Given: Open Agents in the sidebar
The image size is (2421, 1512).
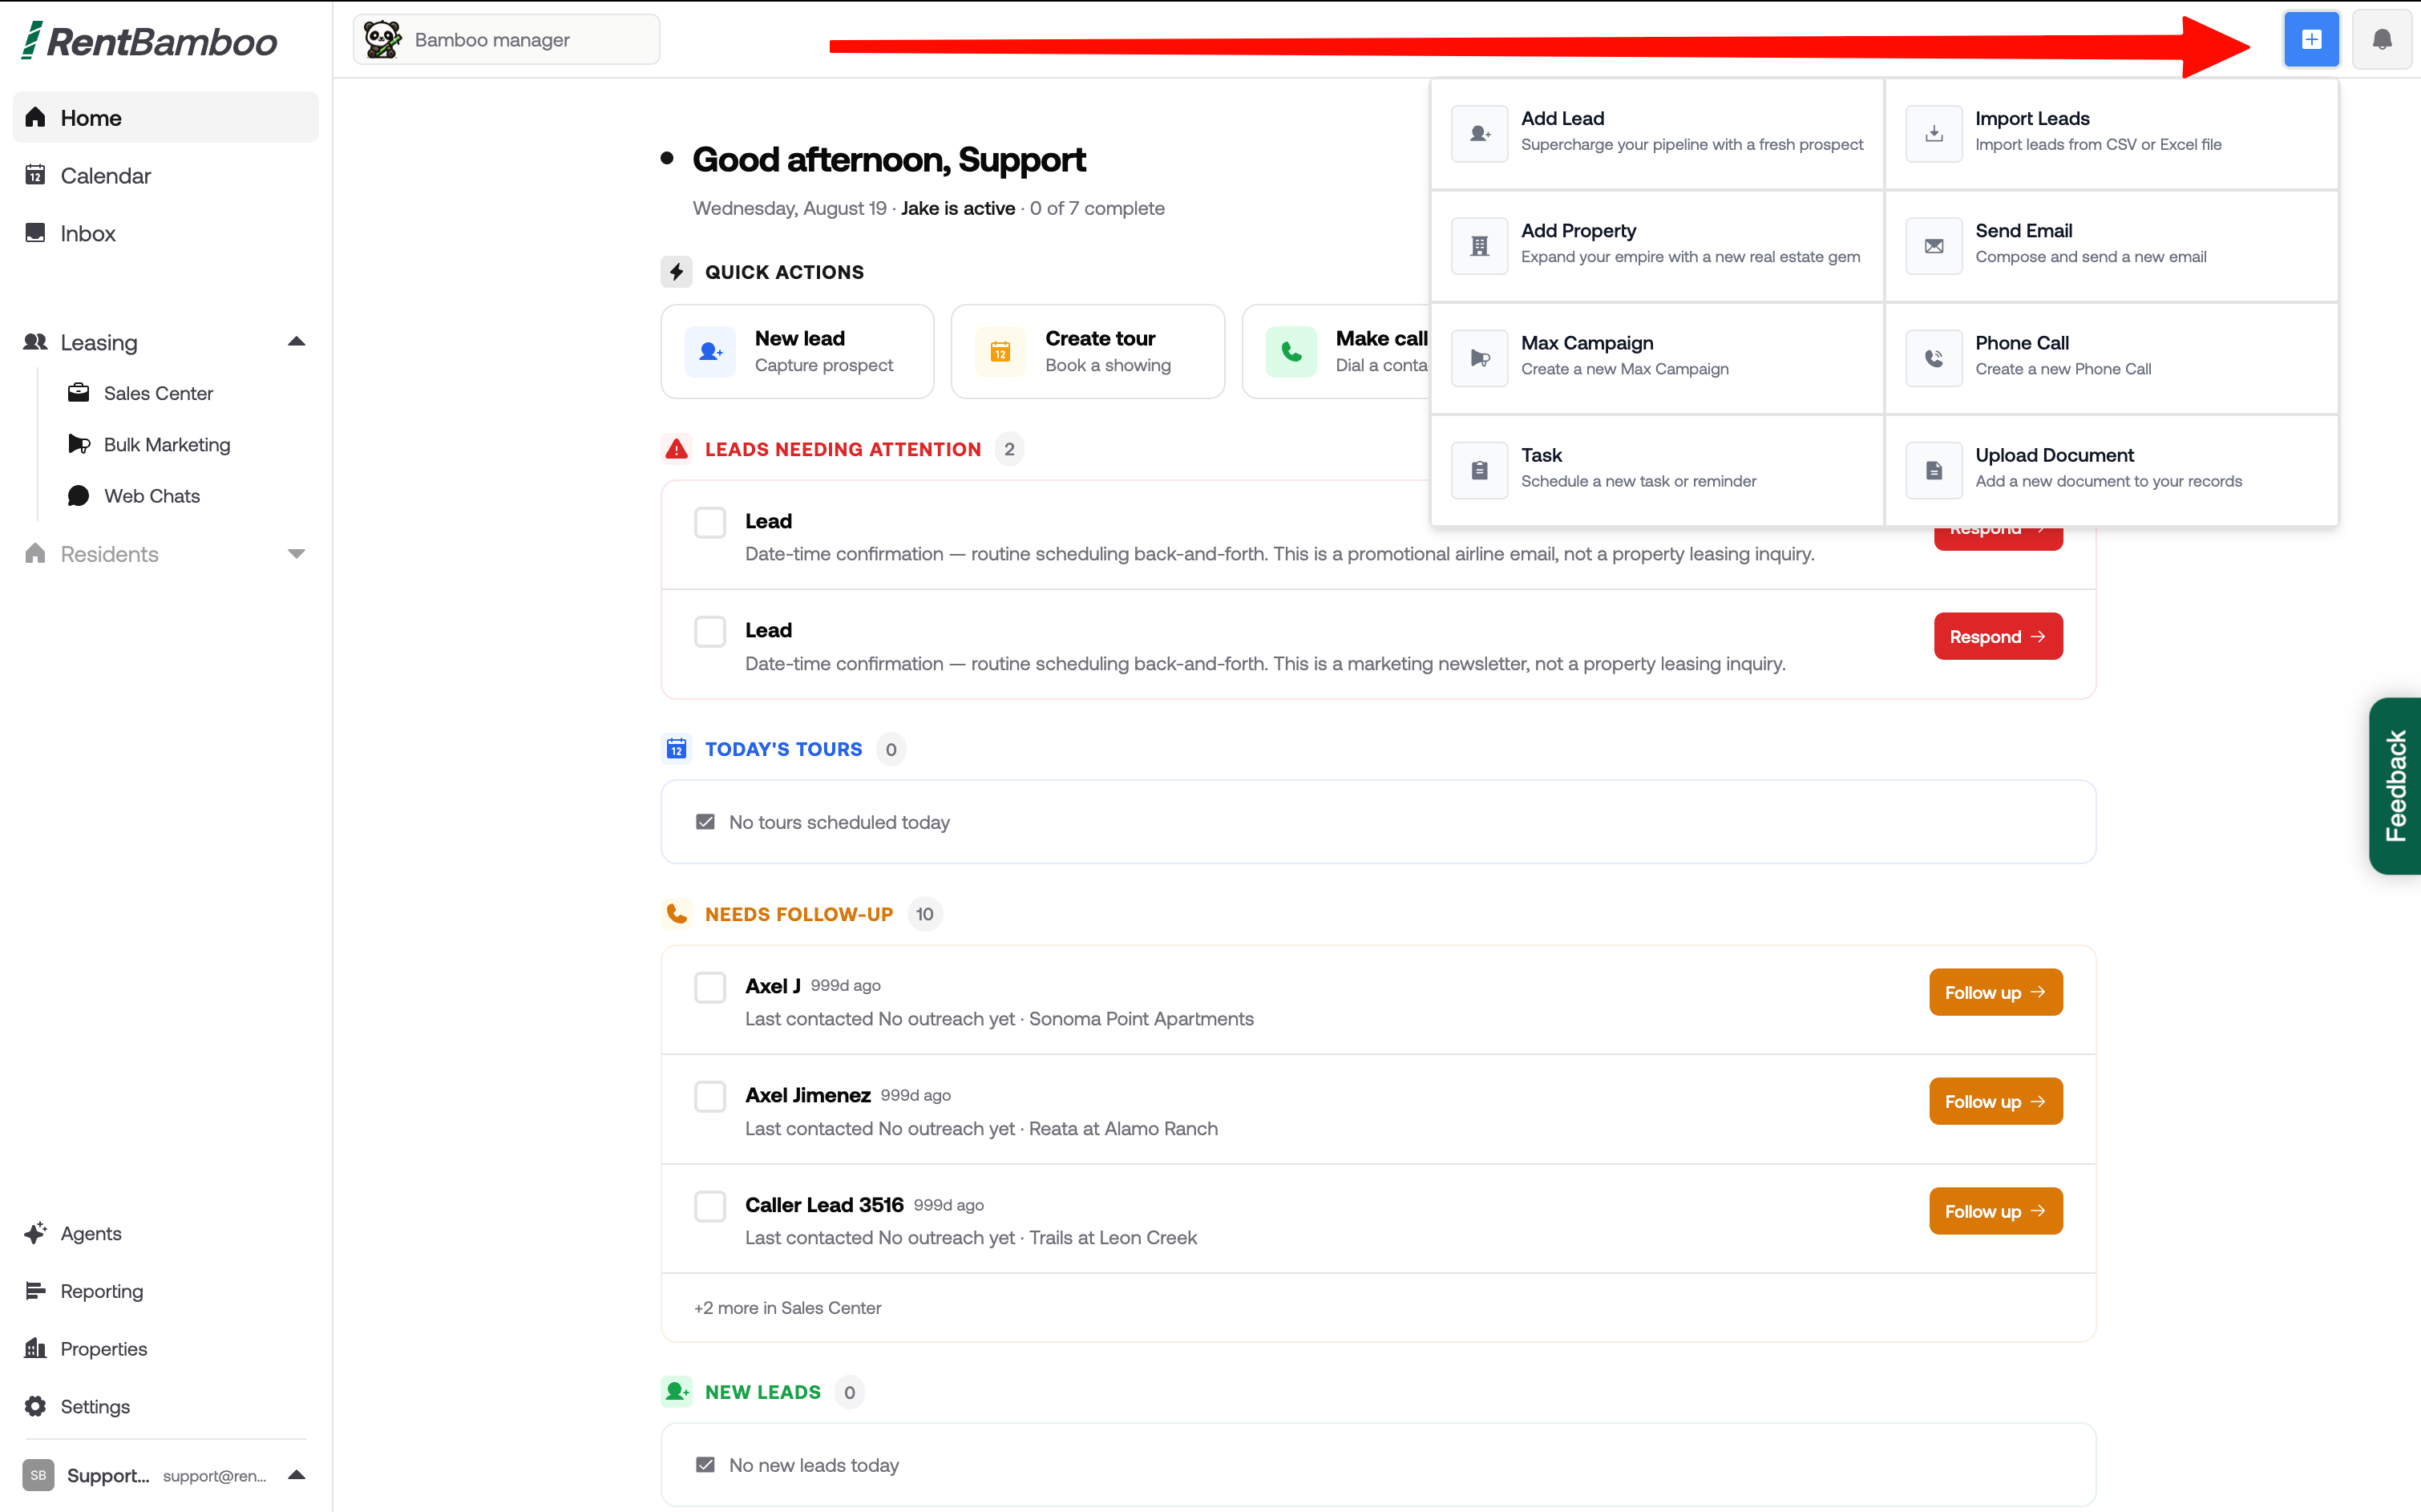Looking at the screenshot, I should [166, 1233].
